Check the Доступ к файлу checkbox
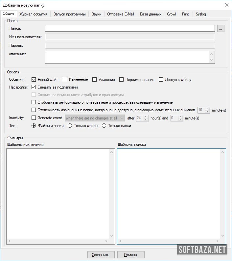This screenshot has height=261, width=232. point(161,79)
